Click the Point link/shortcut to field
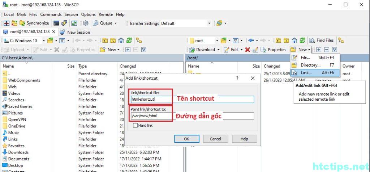This screenshot has height=172, width=370. click(x=192, y=116)
